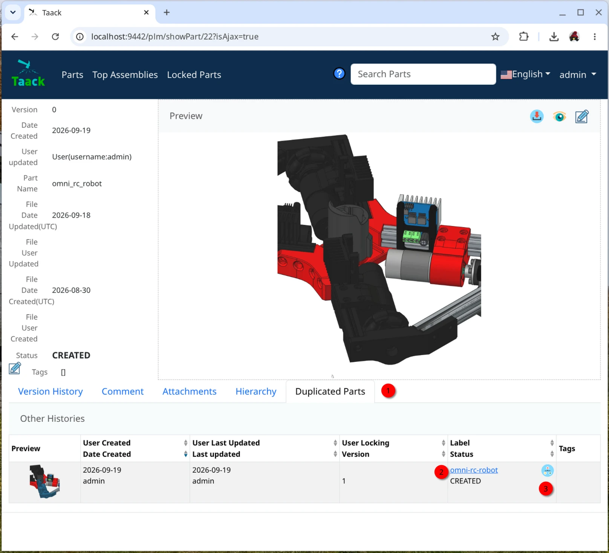The image size is (609, 553).
Task: Sort by User Last Updated column arrows
Action: [x=335, y=443]
